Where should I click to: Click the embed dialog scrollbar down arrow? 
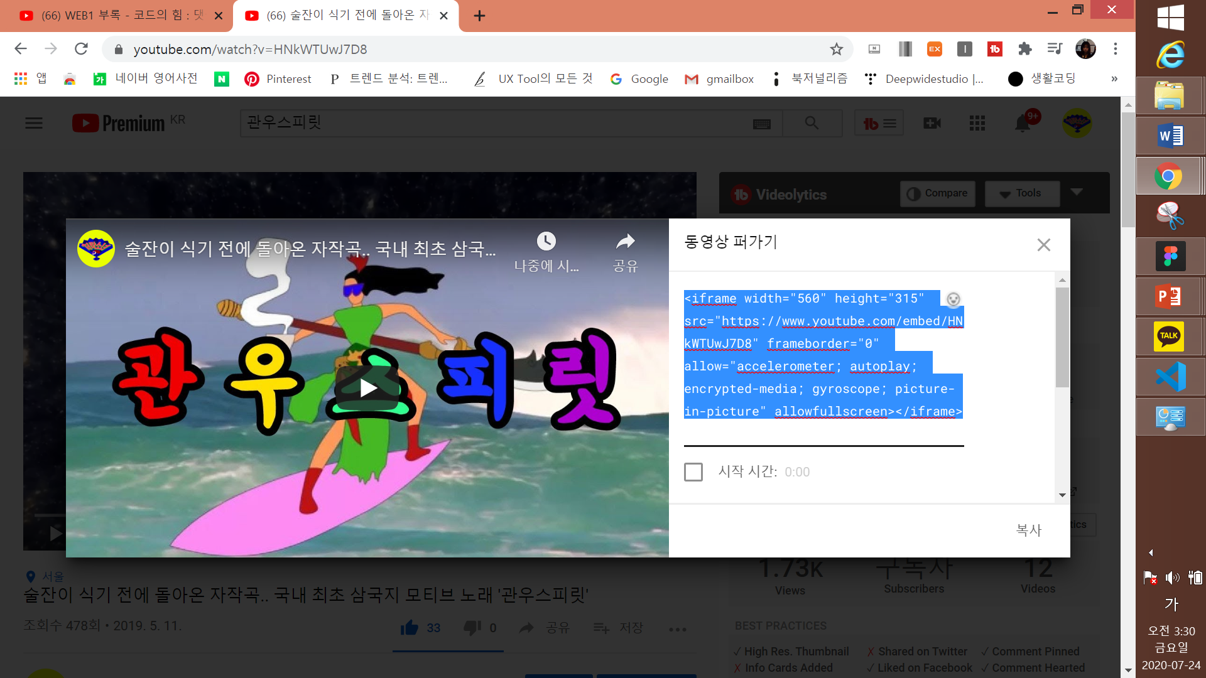click(x=1062, y=495)
